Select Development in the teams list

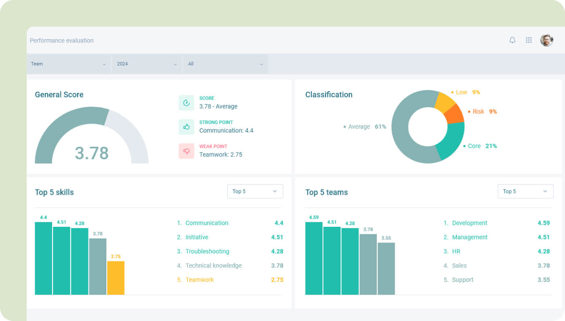point(469,223)
